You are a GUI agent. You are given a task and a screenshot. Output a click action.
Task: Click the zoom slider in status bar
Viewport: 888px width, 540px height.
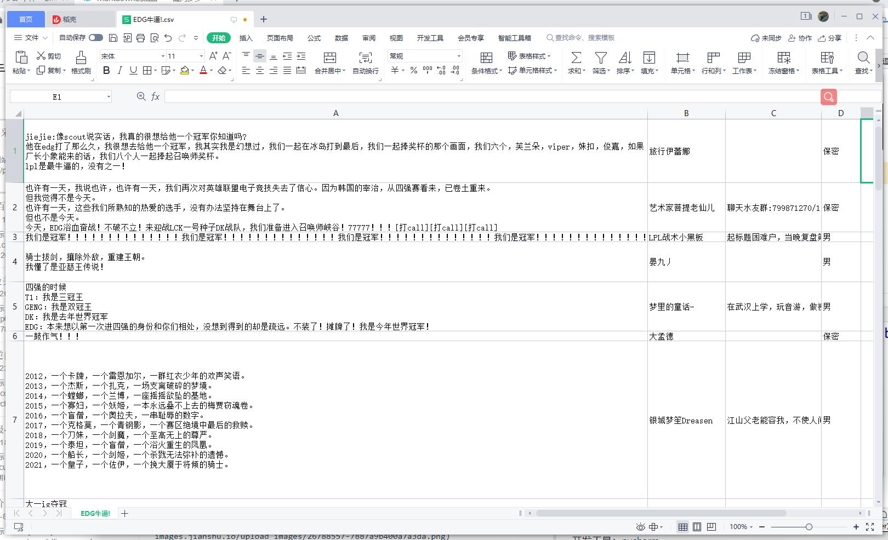[x=809, y=527]
